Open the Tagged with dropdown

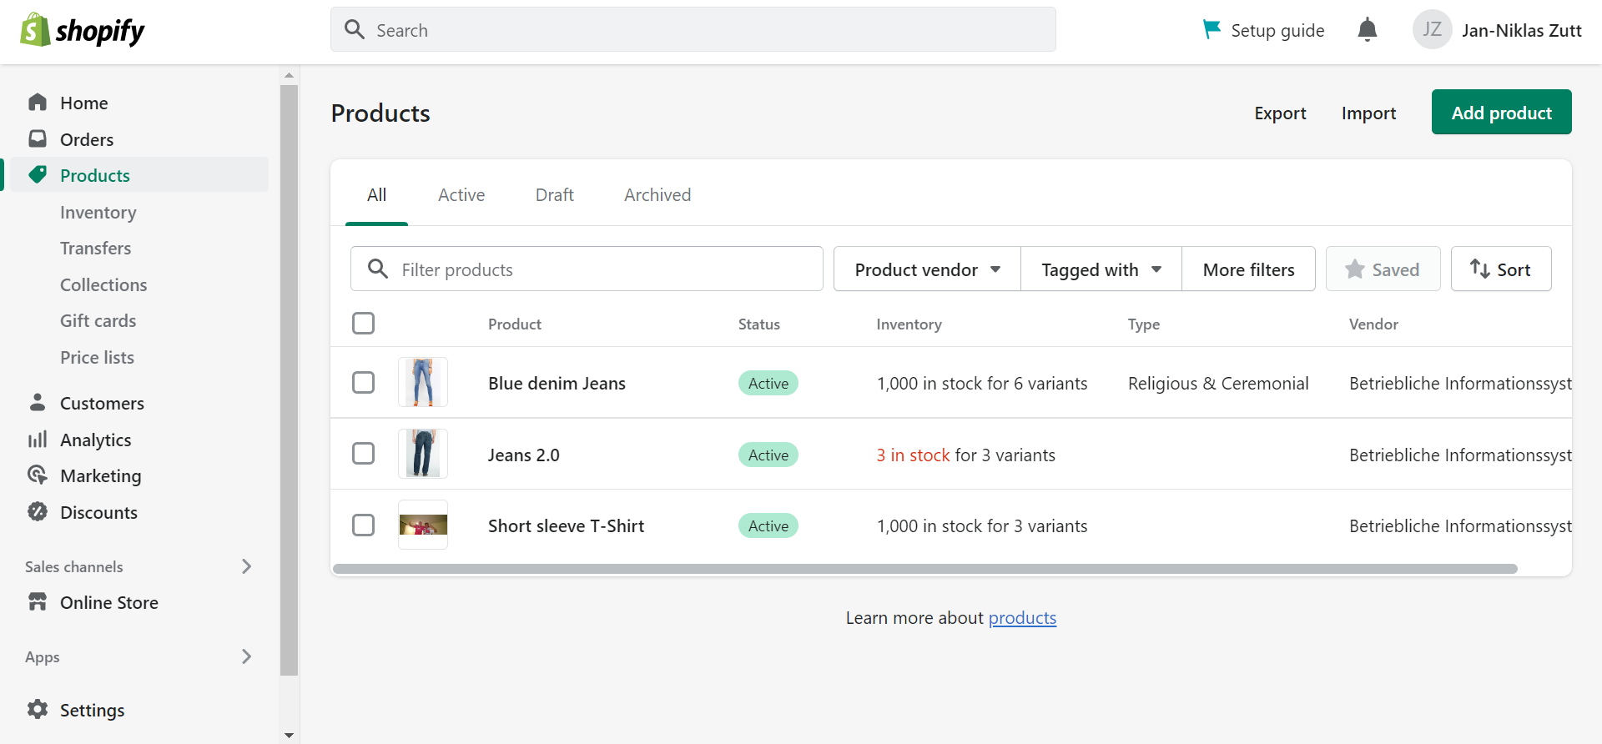pos(1101,269)
